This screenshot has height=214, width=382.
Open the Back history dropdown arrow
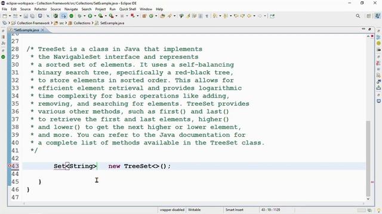pyautogui.click(x=254, y=16)
